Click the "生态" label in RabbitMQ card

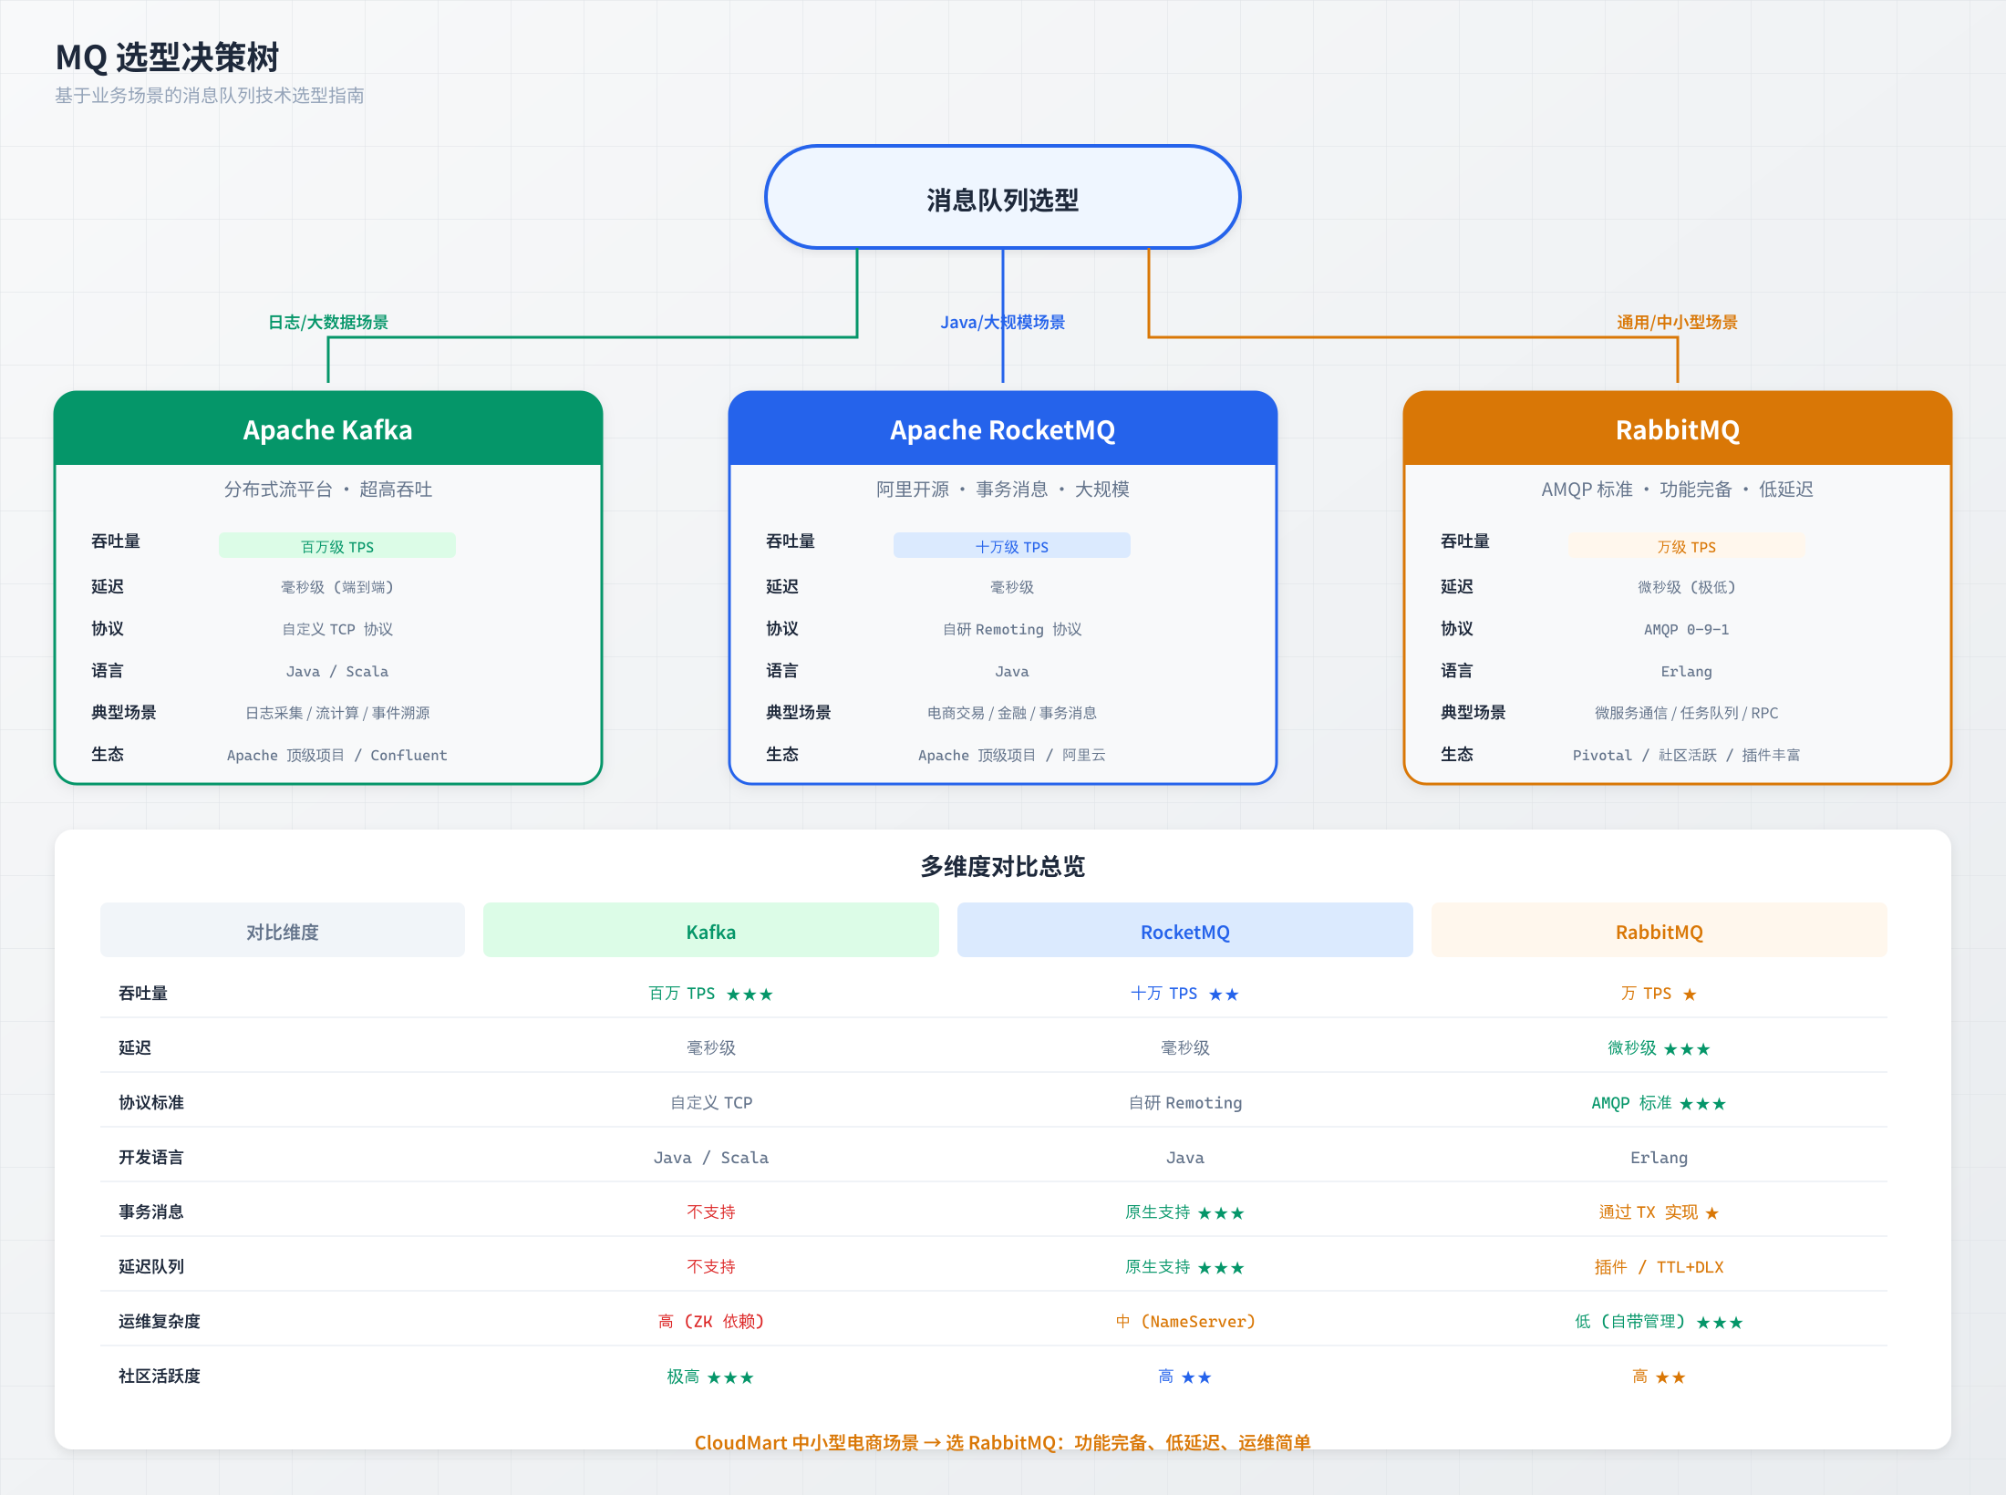pyautogui.click(x=1457, y=754)
